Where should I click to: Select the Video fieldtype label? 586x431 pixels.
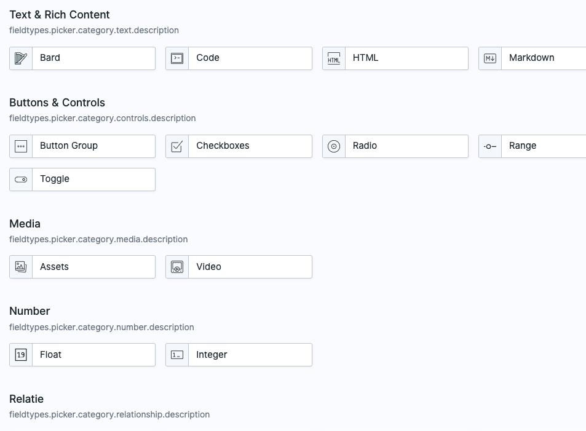pos(208,267)
